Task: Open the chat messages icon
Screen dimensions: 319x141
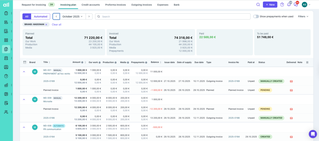Action: (296, 5)
